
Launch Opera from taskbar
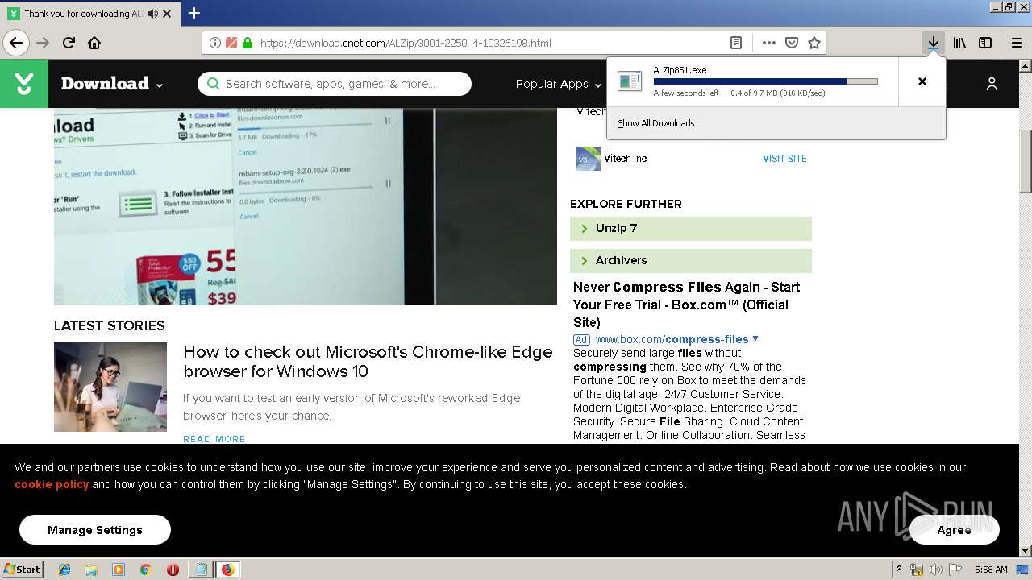pyautogui.click(x=173, y=570)
